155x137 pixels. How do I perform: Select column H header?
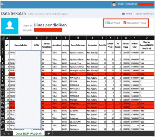point(78,38)
